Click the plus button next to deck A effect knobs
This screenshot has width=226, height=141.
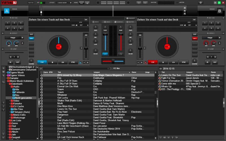tap(22, 43)
